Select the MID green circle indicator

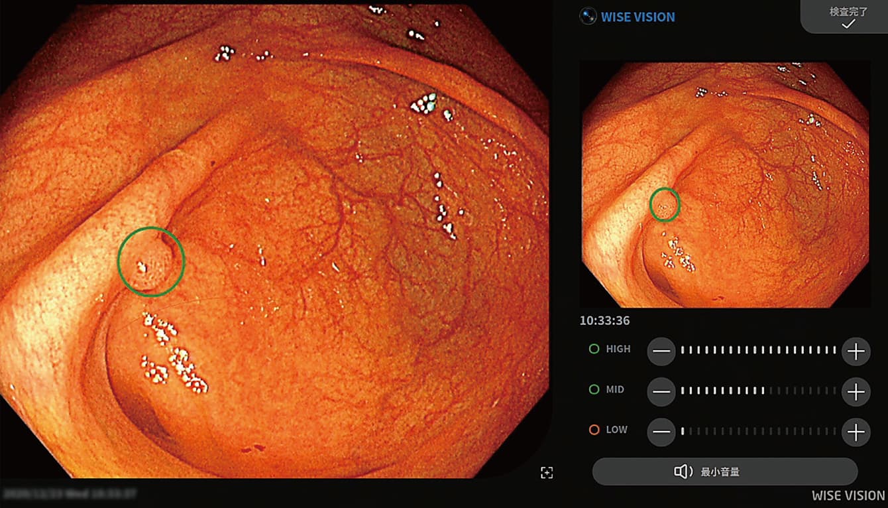coord(594,389)
